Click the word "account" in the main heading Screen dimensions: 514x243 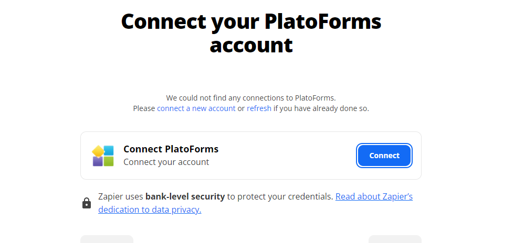tap(251, 46)
